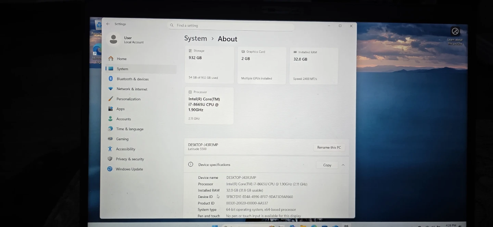Select Bluetooth & devices in sidebar
The width and height of the screenshot is (493, 227).
[x=141, y=79]
